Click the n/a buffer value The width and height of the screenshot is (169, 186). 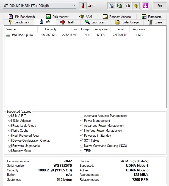coord(69,175)
